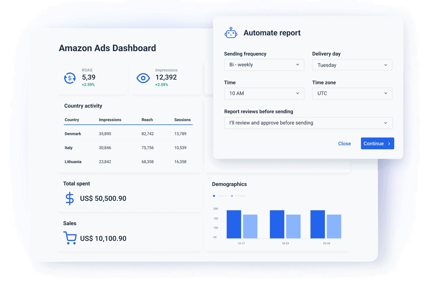Select the second carousel dot under Demographics
This screenshot has width=425, height=281.
click(x=231, y=196)
